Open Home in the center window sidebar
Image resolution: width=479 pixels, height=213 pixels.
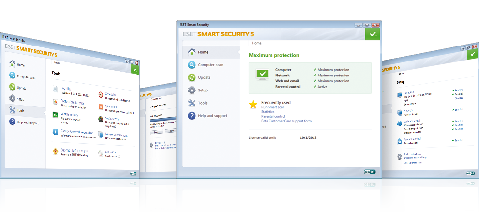coord(212,52)
